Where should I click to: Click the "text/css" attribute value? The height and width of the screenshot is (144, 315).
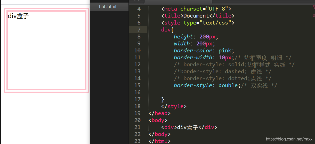coord(214,23)
